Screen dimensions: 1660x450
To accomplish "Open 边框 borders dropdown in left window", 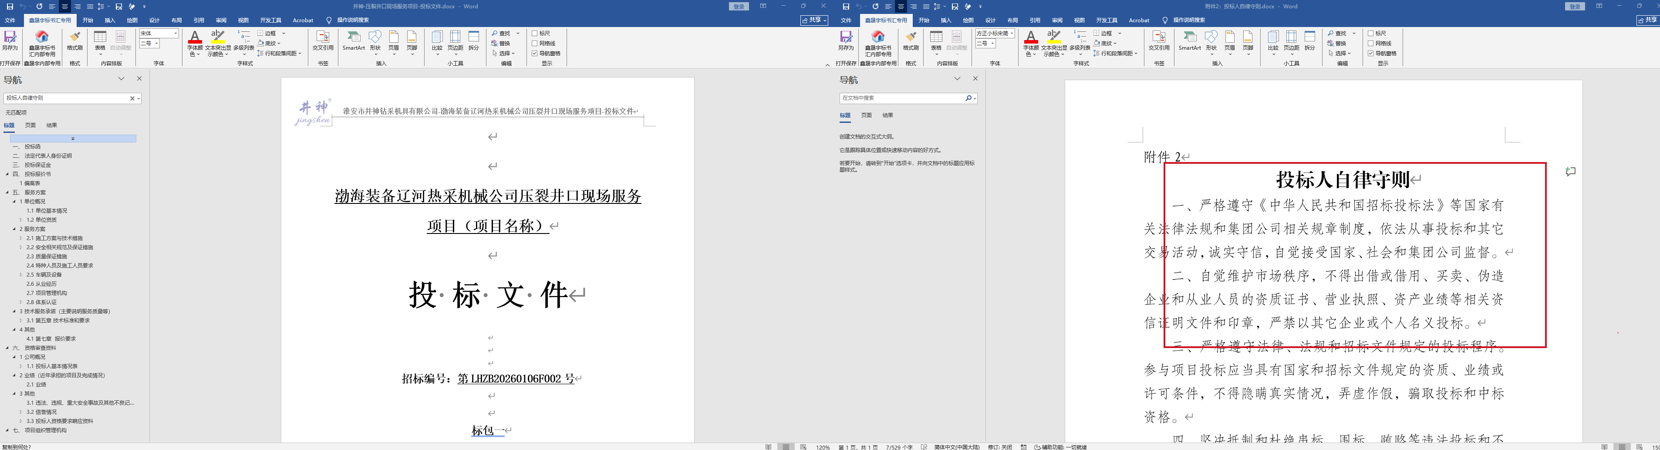I will coord(283,34).
